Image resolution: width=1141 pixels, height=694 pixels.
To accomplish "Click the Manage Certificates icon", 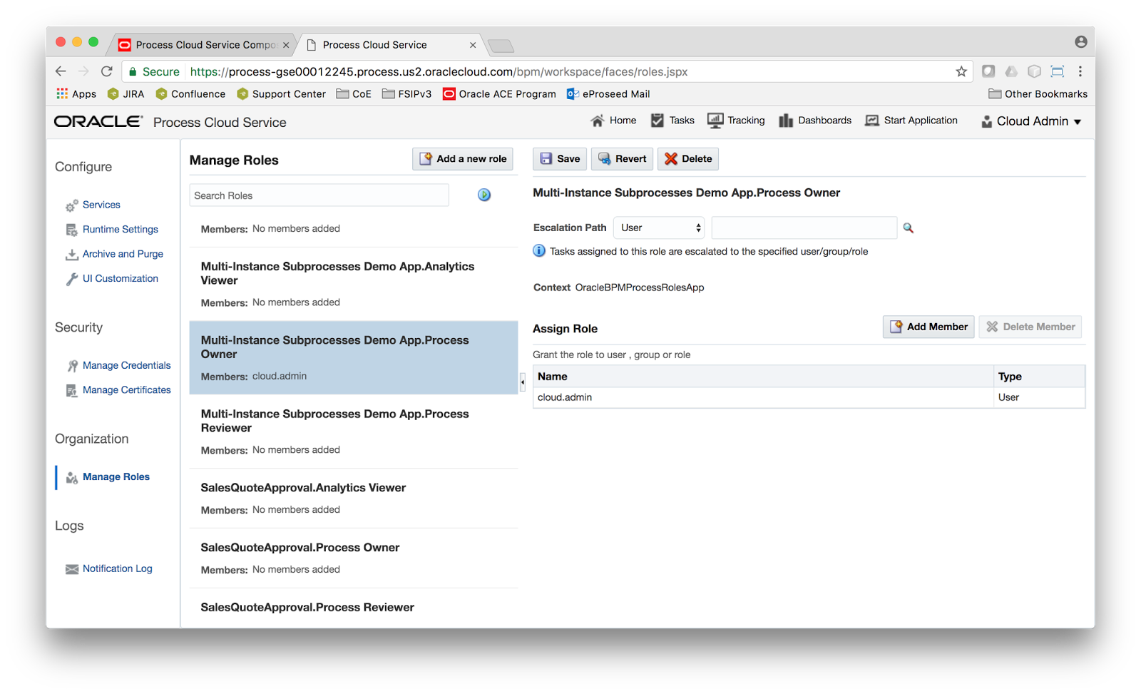I will 72,390.
